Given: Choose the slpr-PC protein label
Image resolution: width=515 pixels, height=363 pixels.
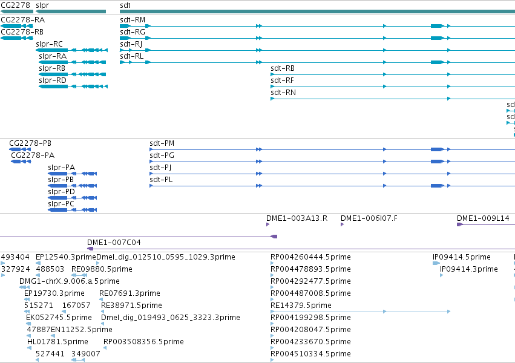Looking at the screenshot, I should (61, 204).
